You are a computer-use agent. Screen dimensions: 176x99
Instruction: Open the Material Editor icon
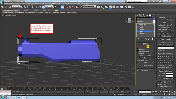[x=122, y=7]
